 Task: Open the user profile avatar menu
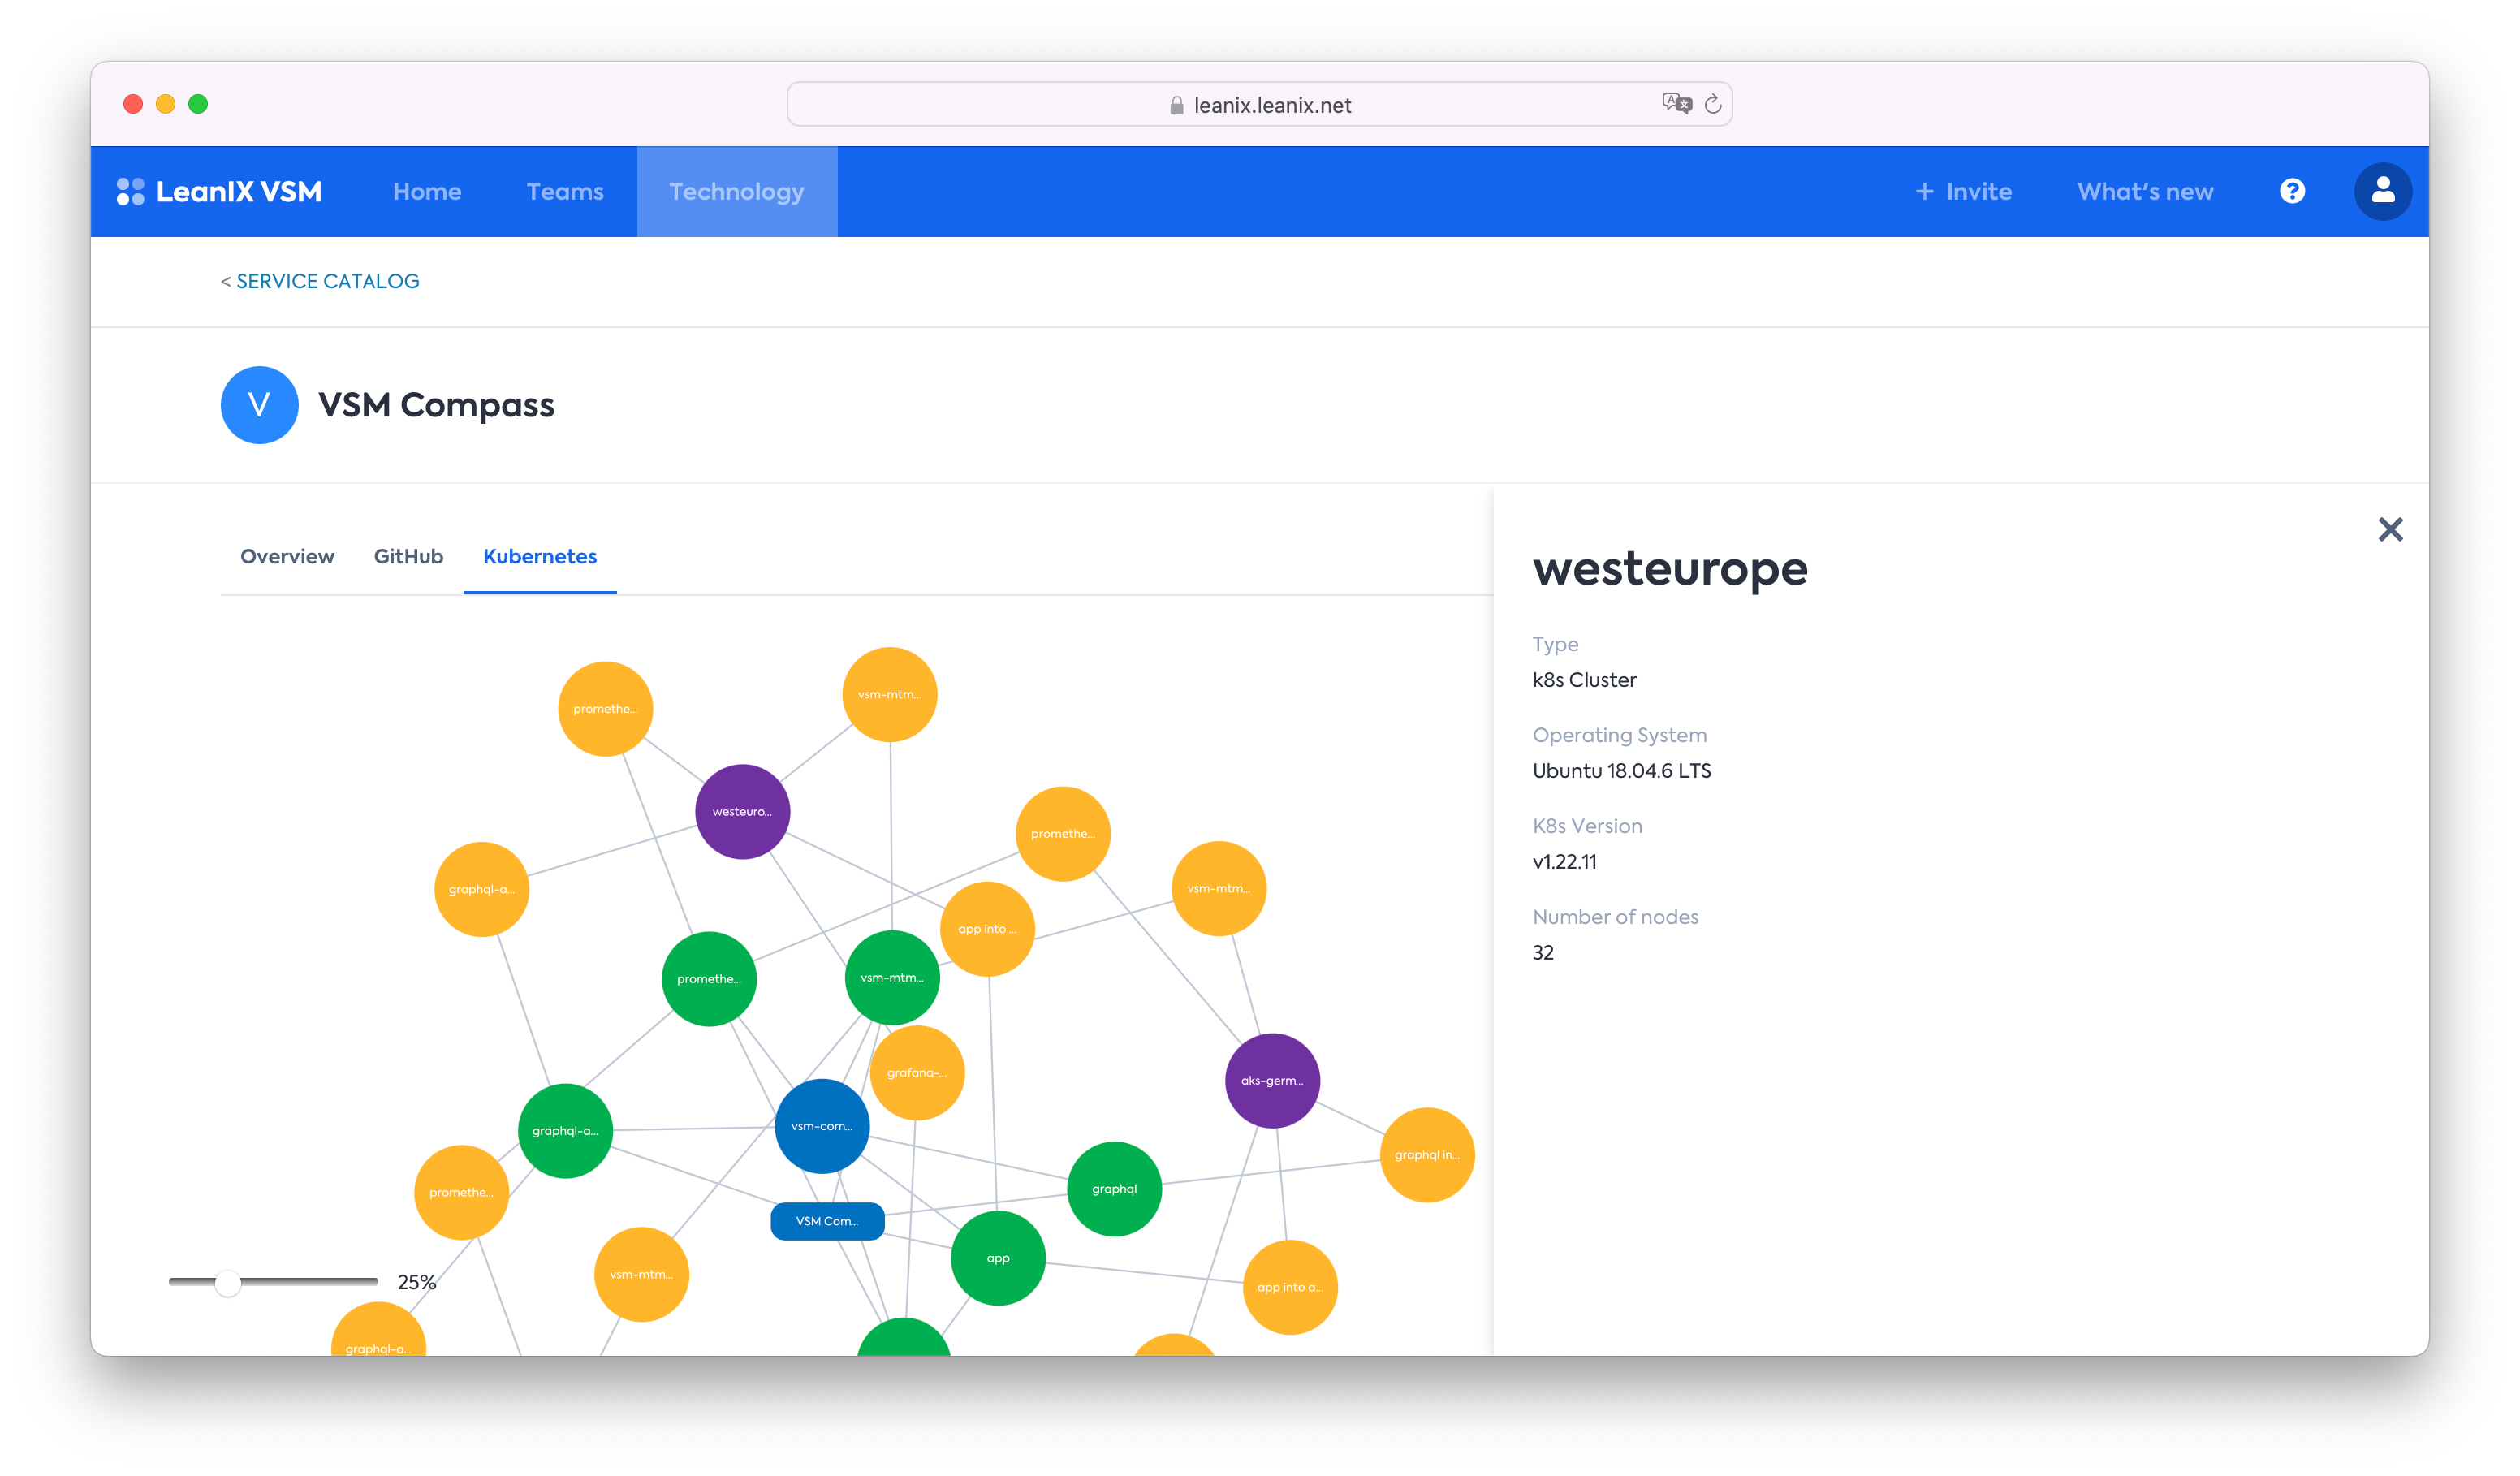[x=2382, y=191]
